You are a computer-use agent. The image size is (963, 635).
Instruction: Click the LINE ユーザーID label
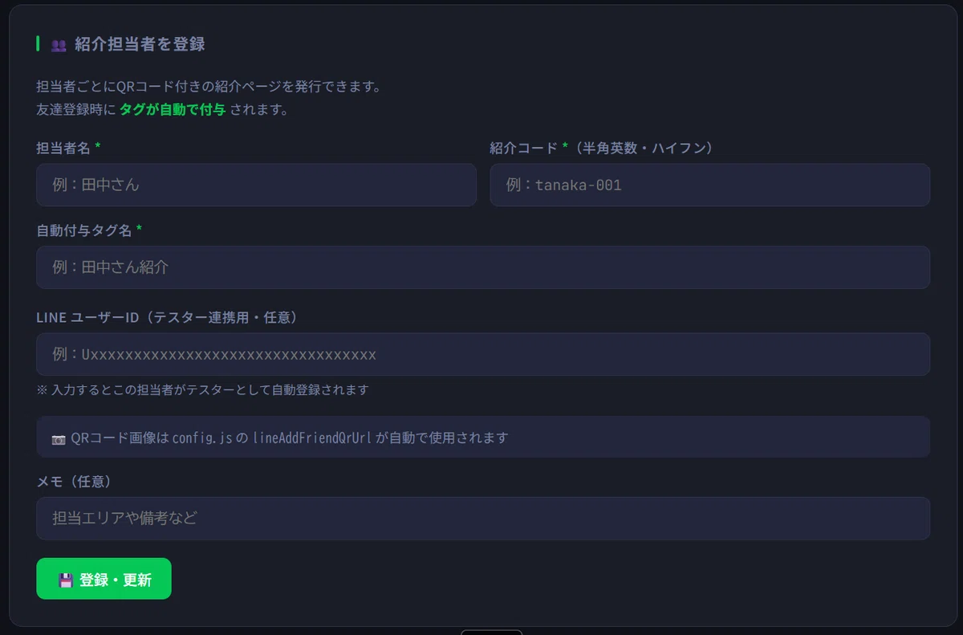click(167, 317)
